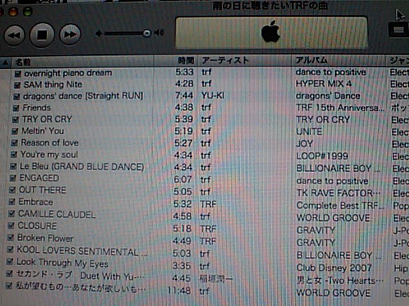The width and height of the screenshot is (409, 306).
Task: Select the song name ENGAGED
Action: point(39,178)
